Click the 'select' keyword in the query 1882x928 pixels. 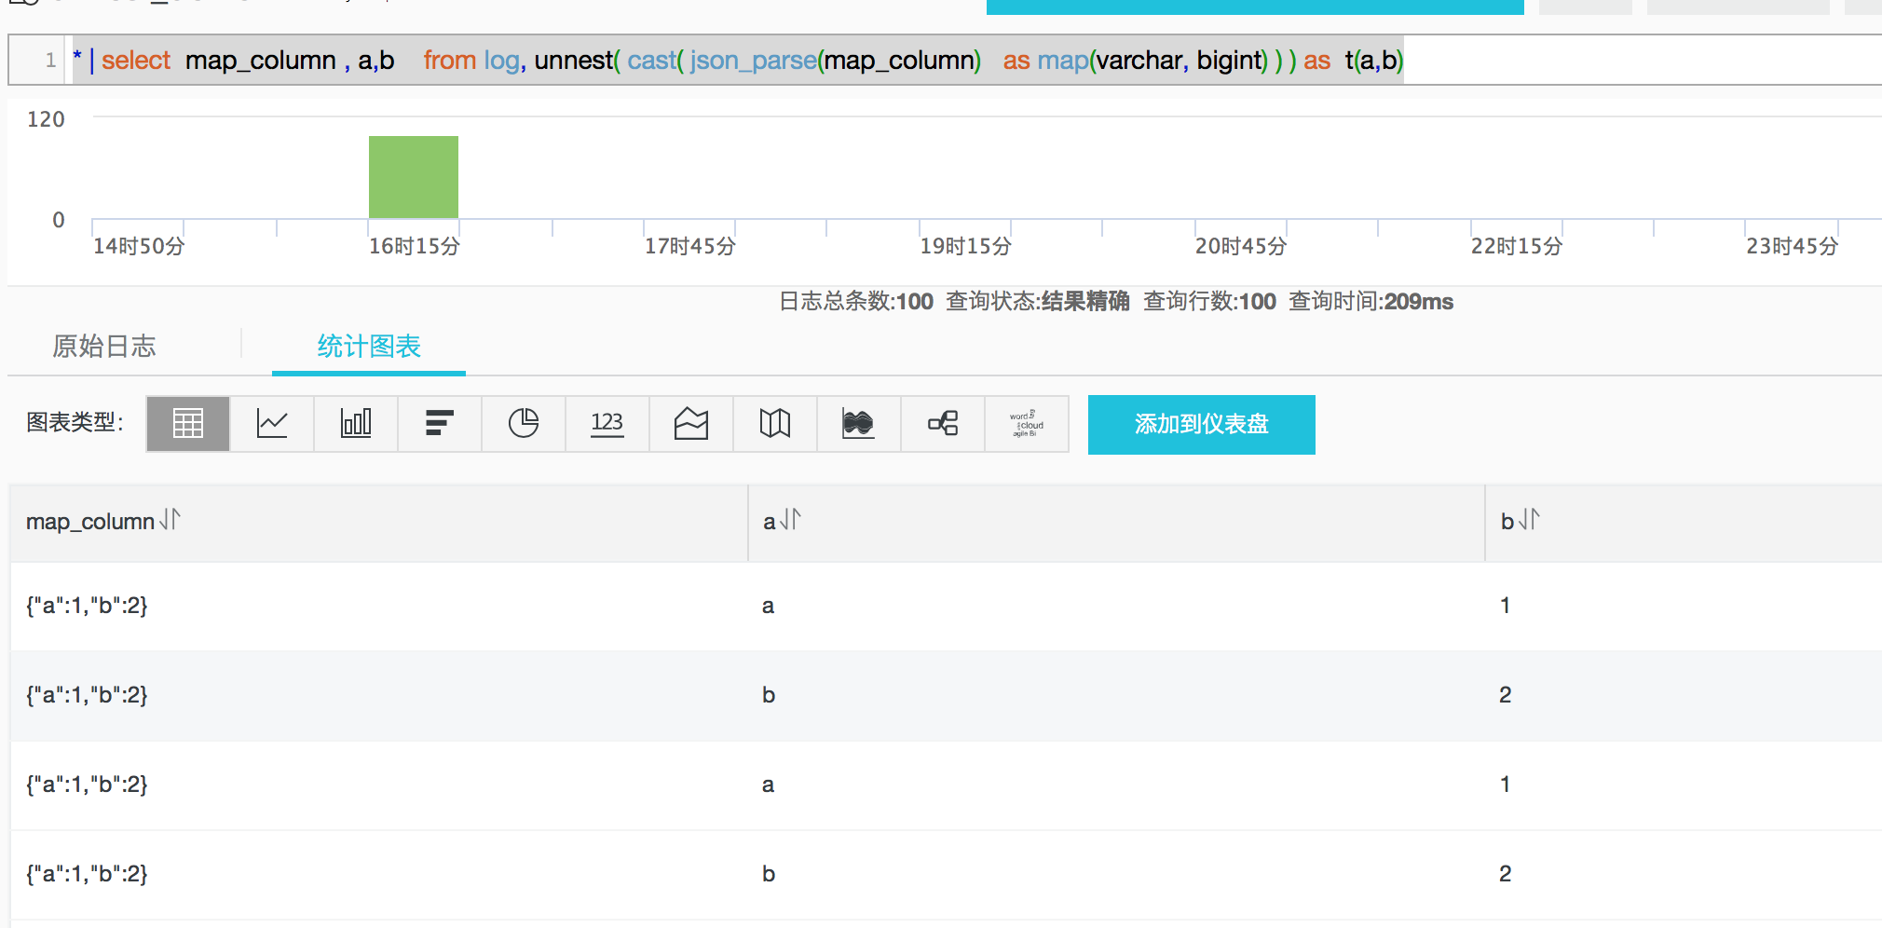pyautogui.click(x=136, y=61)
